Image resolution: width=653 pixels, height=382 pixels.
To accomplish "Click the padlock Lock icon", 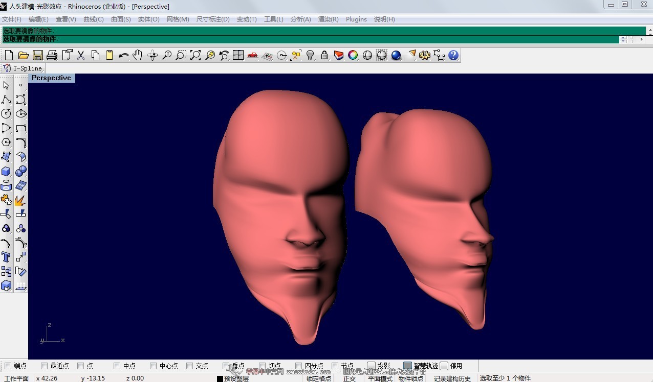I will click(x=324, y=55).
